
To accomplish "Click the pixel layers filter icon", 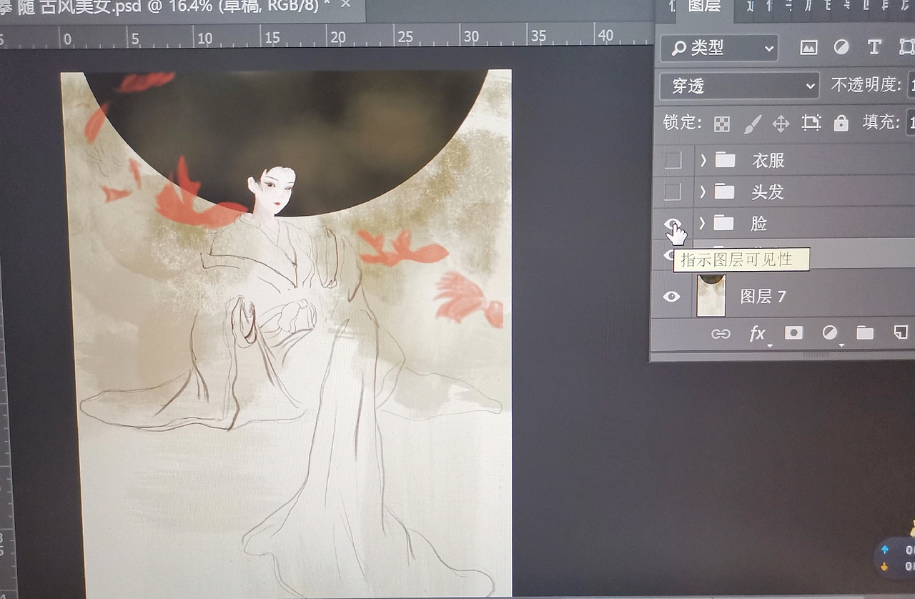I will (x=808, y=48).
